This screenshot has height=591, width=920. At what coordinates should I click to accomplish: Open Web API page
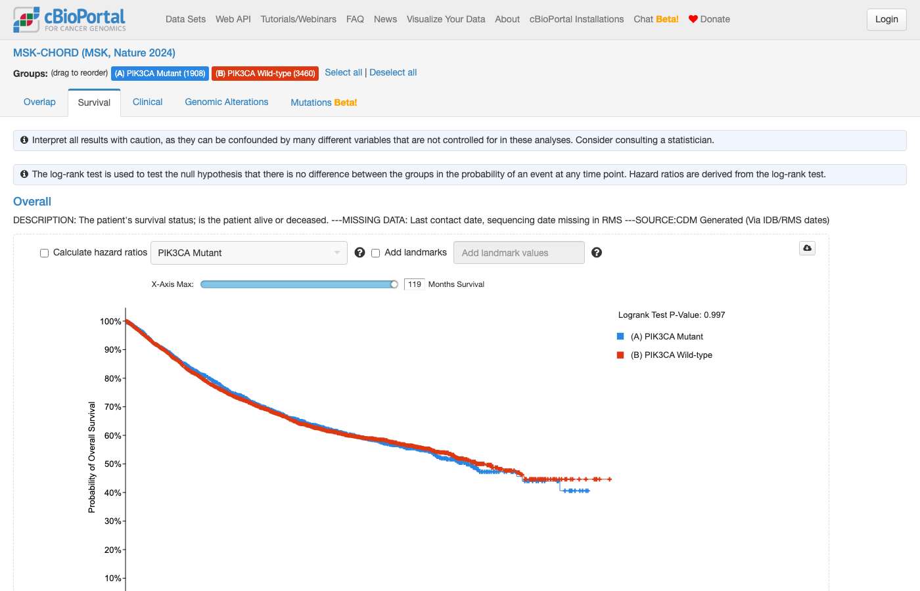(233, 19)
